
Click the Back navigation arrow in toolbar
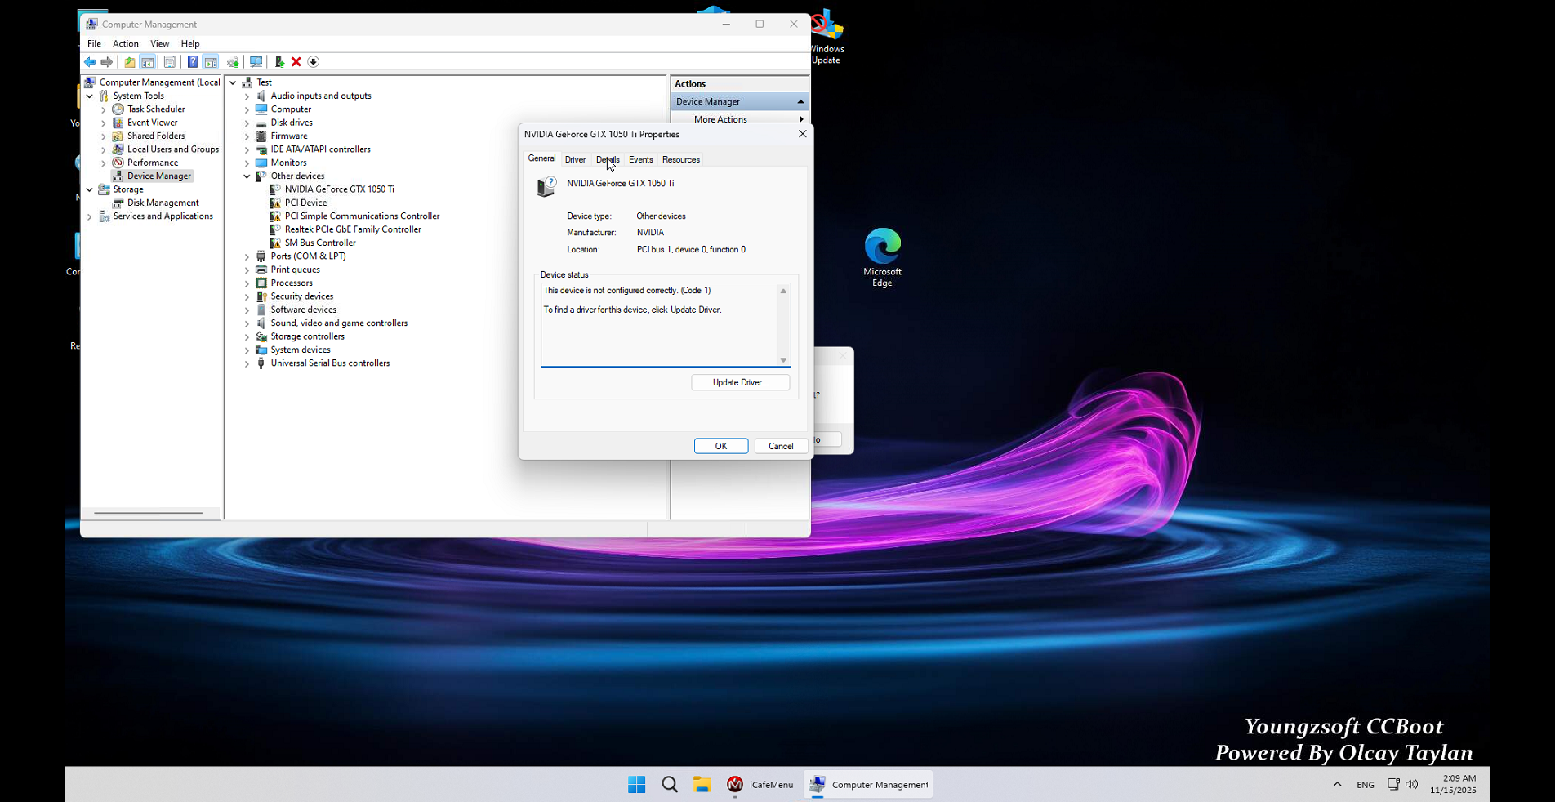pos(90,61)
